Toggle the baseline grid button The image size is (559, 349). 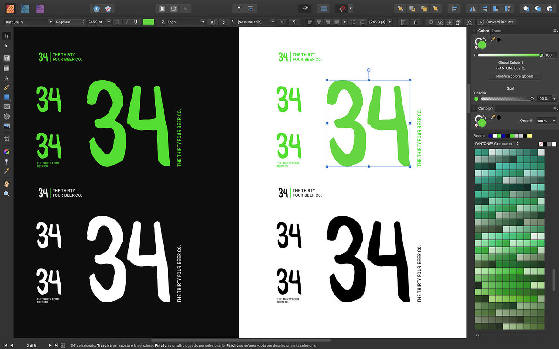pos(324,8)
